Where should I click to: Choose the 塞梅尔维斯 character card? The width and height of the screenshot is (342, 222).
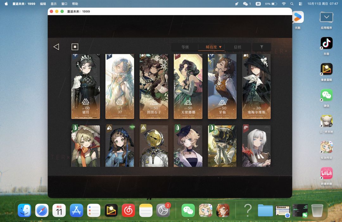(x=256, y=86)
